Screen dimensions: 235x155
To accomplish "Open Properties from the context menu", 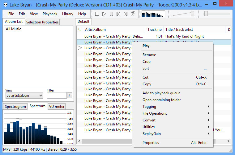I will point(173,143).
